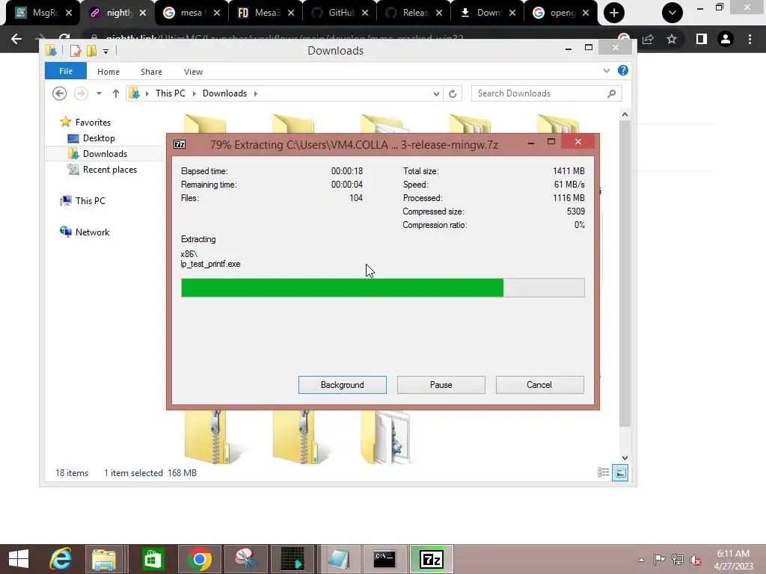Open the View ribbon tab
The height and width of the screenshot is (574, 766).
(193, 72)
